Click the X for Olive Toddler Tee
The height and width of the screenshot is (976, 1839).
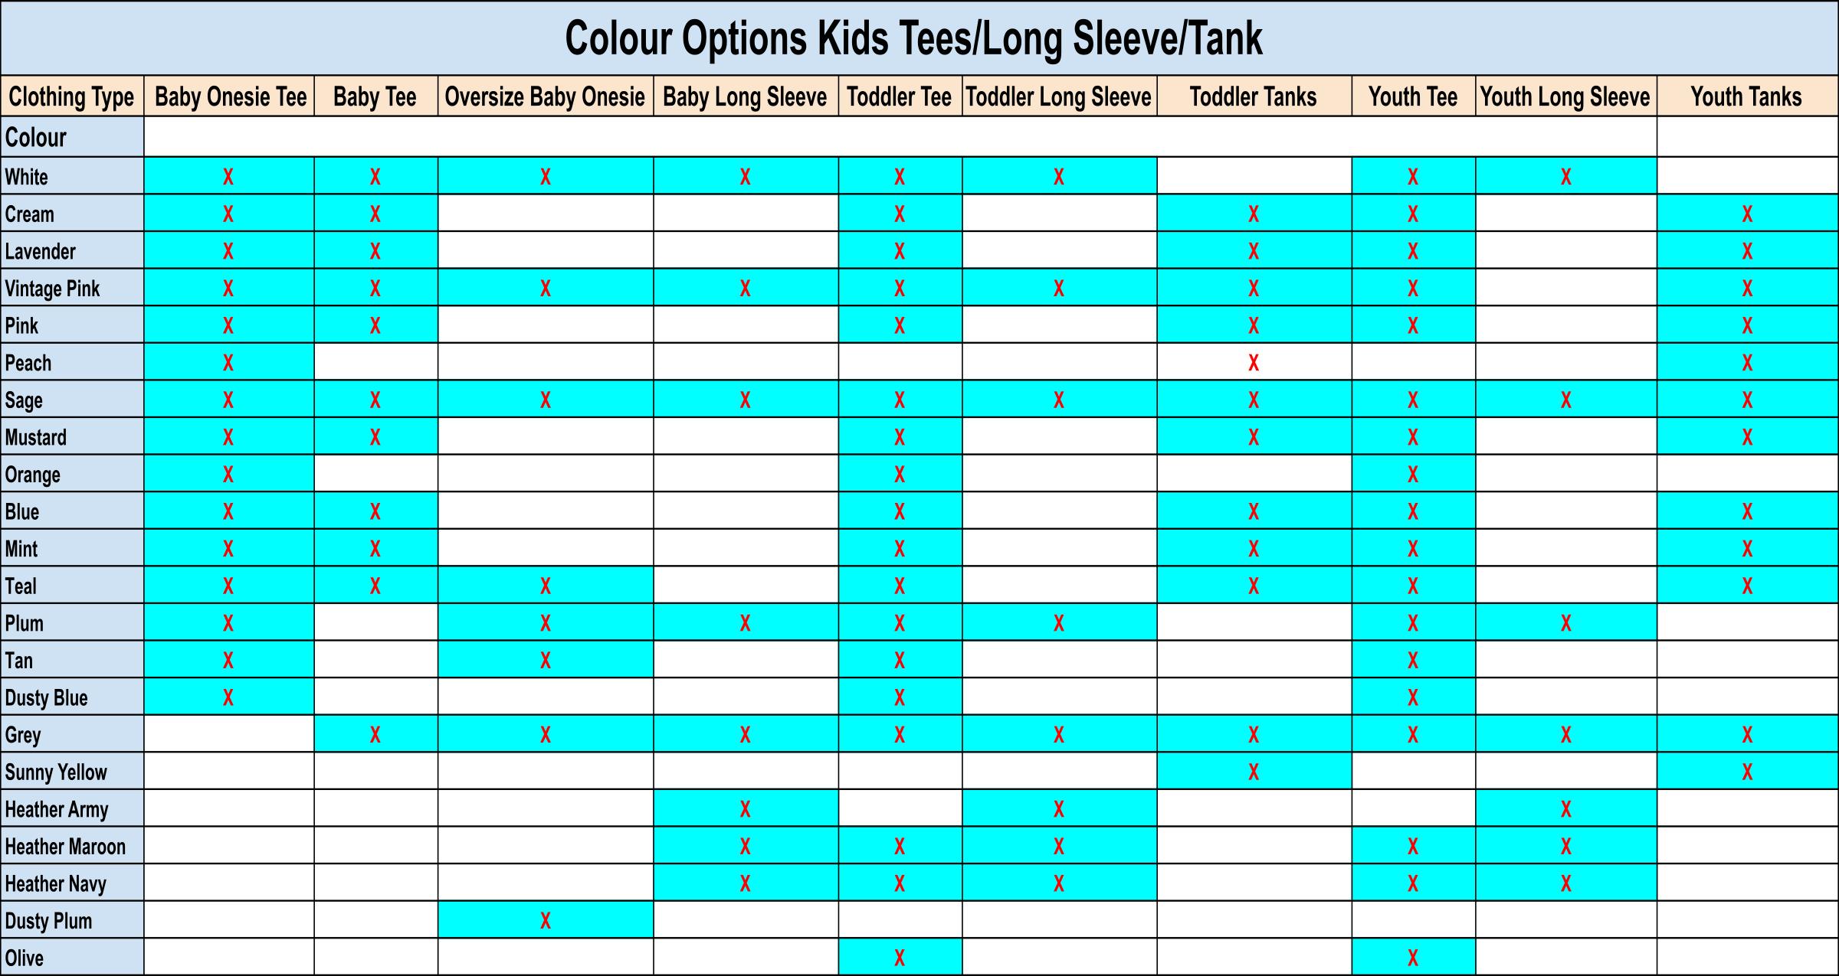[x=900, y=958]
